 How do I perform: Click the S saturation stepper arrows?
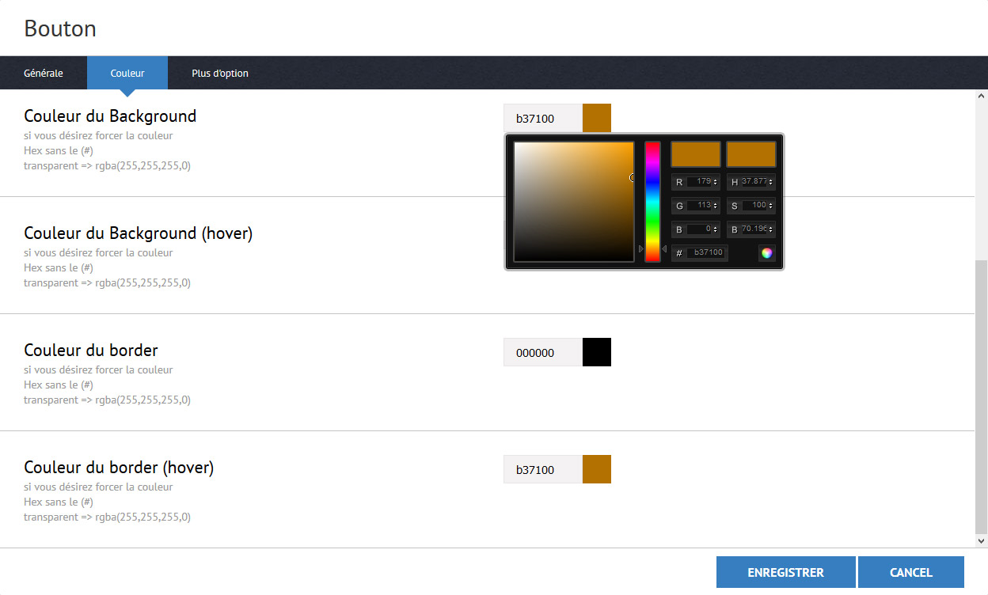click(771, 206)
